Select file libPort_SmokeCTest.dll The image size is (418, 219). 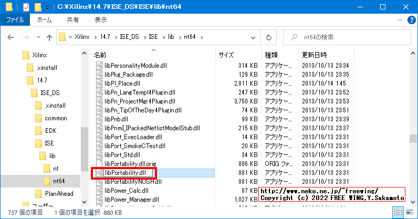(x=134, y=146)
